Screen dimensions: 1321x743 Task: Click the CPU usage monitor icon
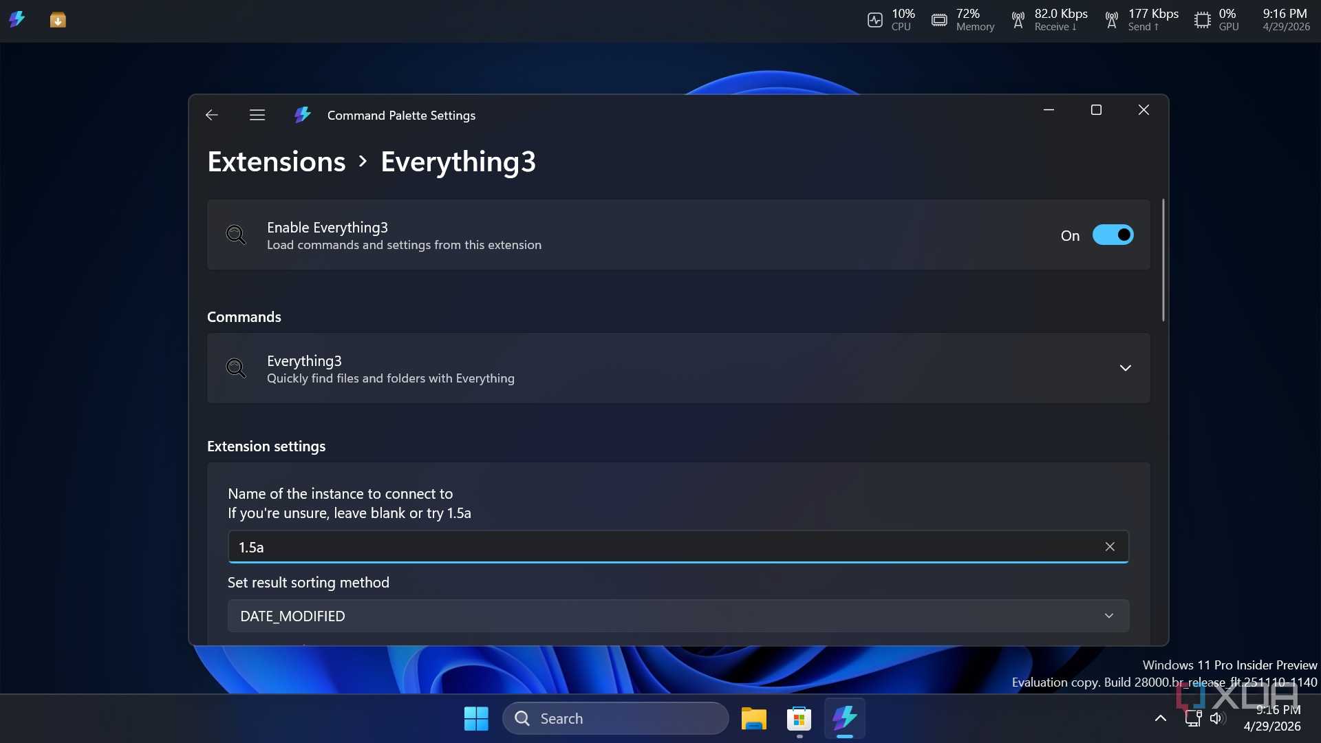[875, 20]
